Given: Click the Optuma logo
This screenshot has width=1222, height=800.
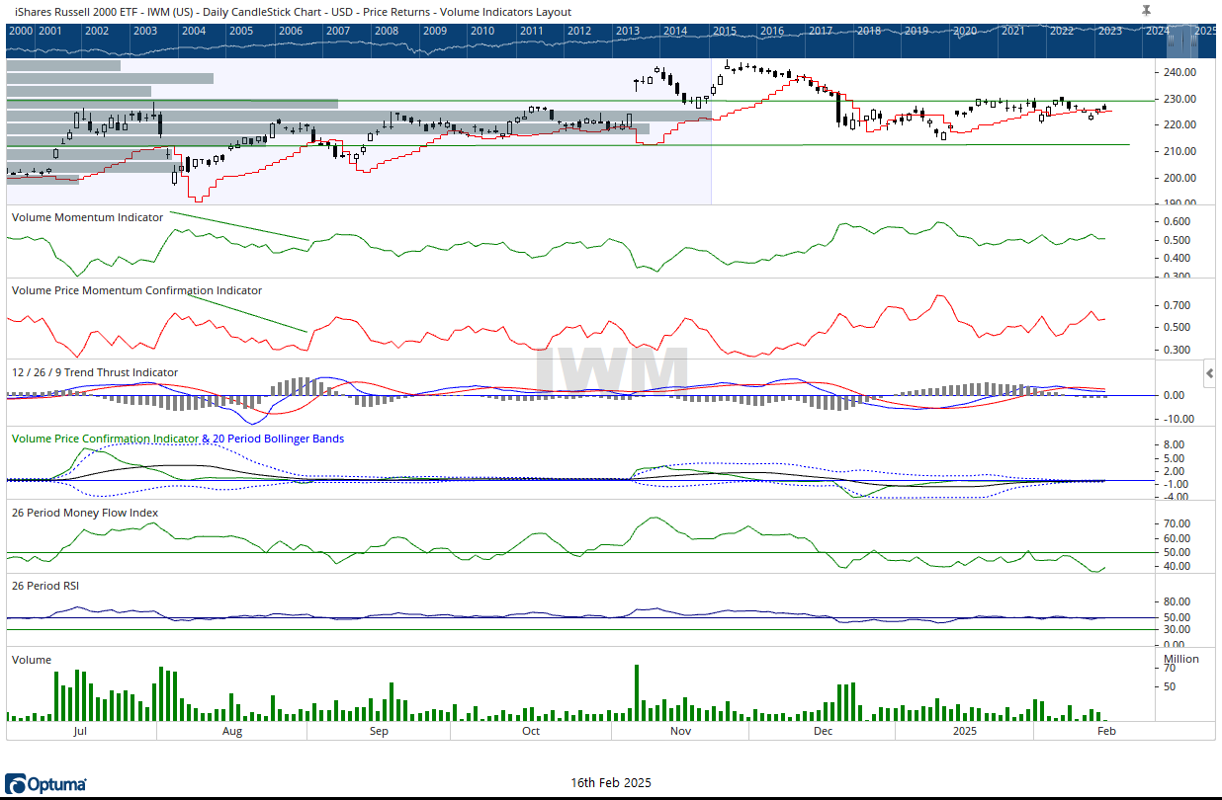Looking at the screenshot, I should click(45, 784).
